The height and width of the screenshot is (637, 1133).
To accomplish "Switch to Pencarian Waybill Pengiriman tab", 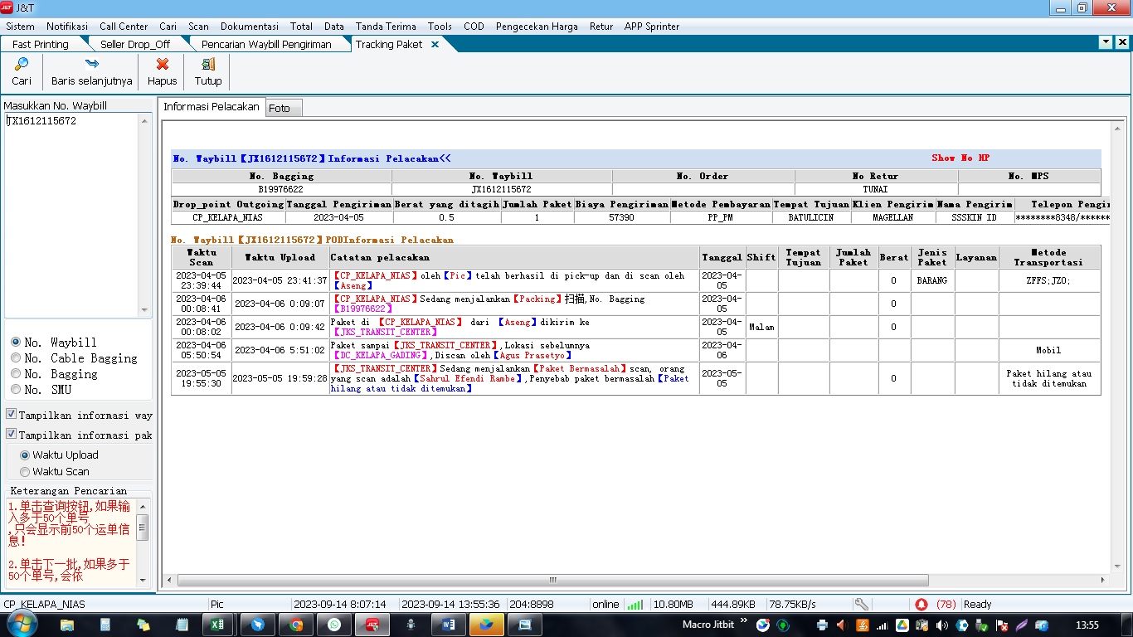I will pyautogui.click(x=266, y=44).
